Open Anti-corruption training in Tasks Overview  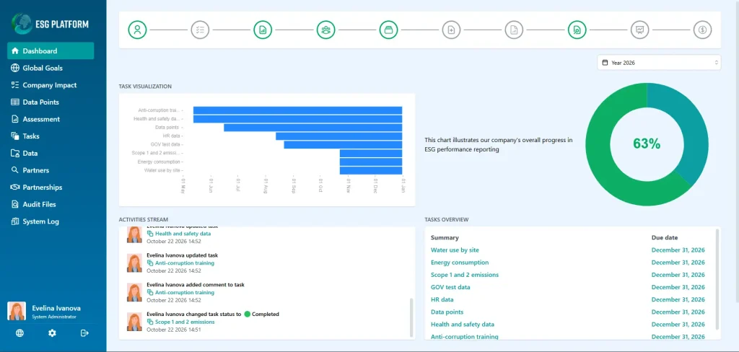click(x=465, y=336)
